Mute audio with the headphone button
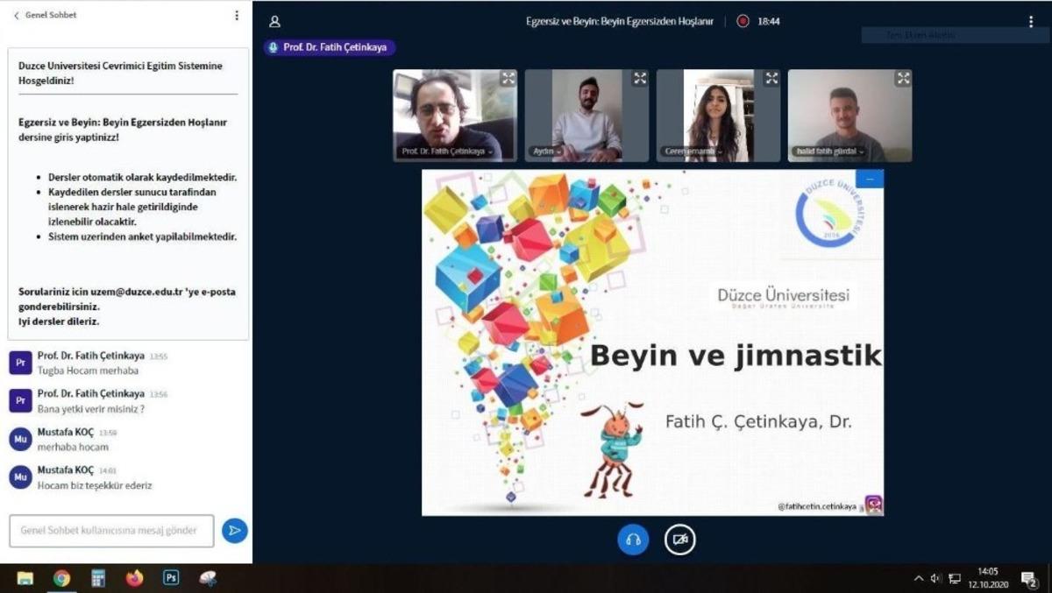Screen dimensions: 1052x593 (634, 540)
